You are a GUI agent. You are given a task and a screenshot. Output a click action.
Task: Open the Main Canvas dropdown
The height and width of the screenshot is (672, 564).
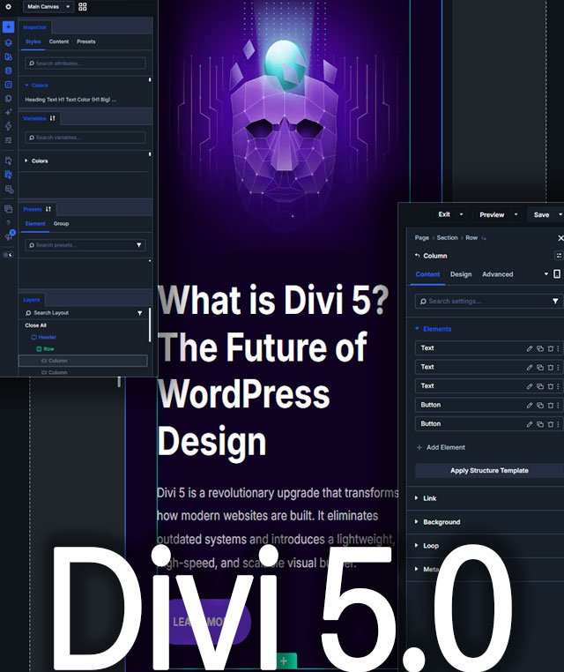[48, 7]
